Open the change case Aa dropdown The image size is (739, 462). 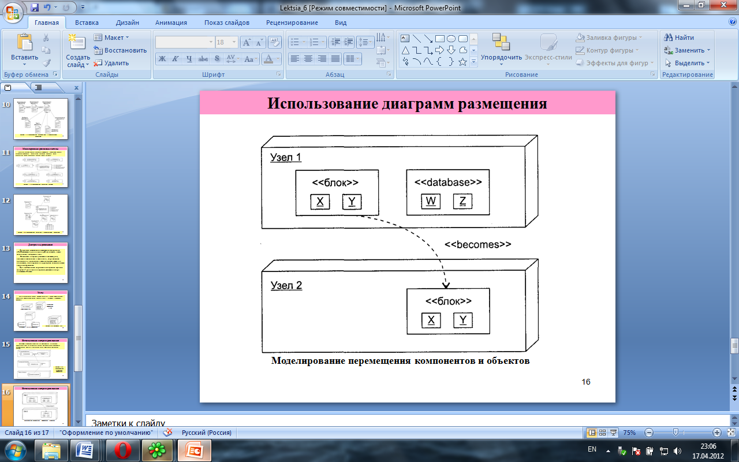coord(251,59)
